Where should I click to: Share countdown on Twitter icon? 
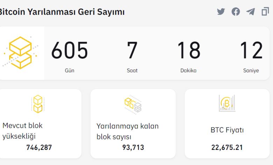[221, 12]
